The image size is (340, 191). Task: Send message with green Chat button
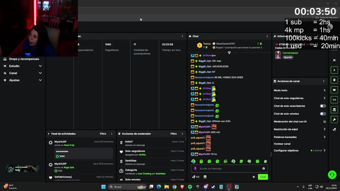coord(263,177)
